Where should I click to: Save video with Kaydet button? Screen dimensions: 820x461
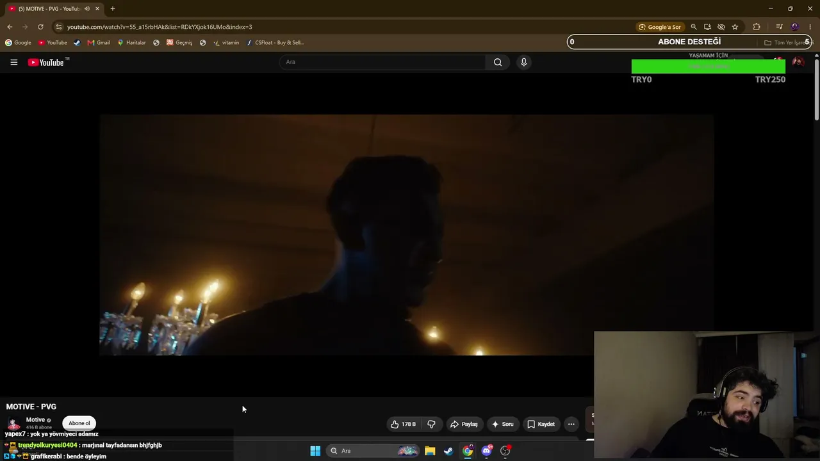tap(541, 424)
